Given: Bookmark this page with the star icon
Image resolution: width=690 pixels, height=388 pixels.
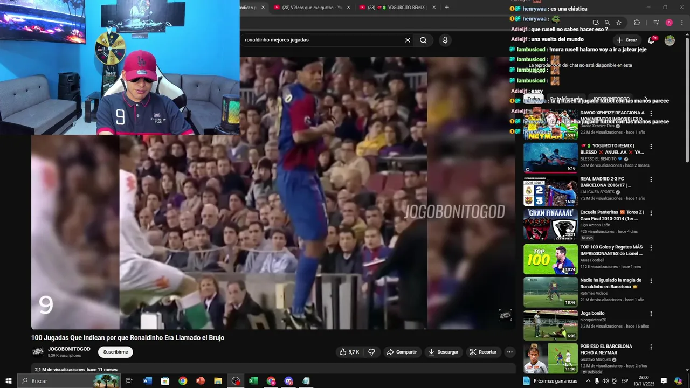Looking at the screenshot, I should tap(619, 23).
